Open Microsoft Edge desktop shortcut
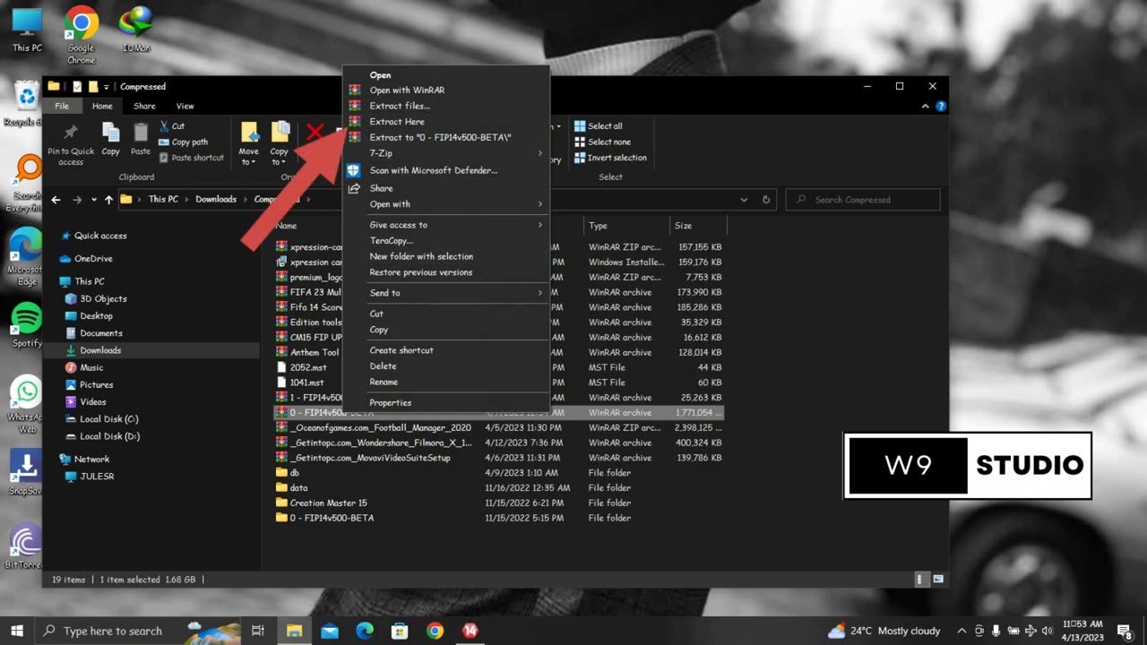Screen dimensions: 1147x645 (26, 257)
